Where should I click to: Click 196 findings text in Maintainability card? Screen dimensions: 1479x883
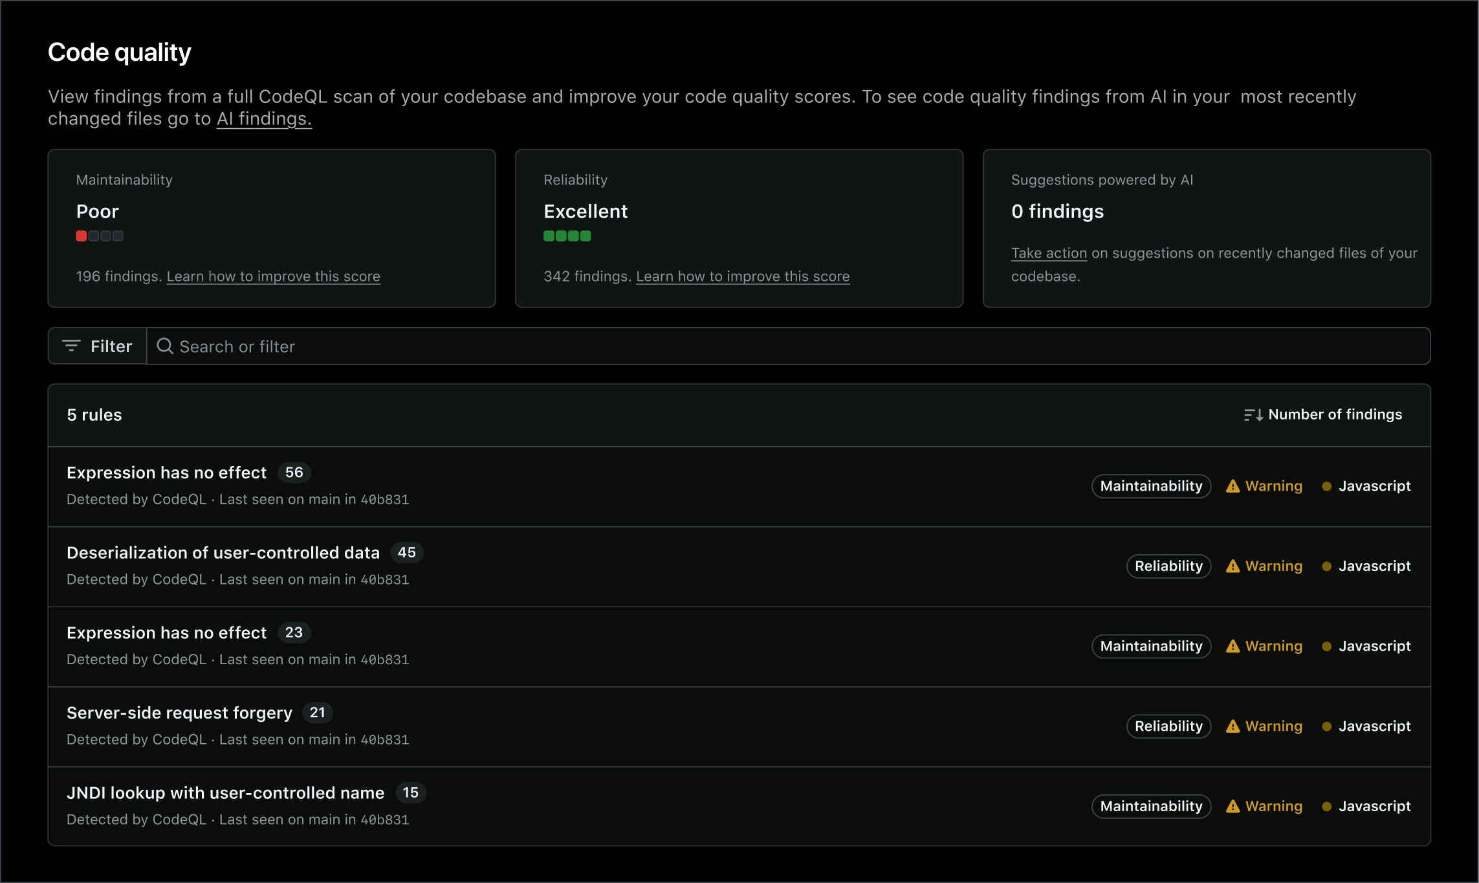pyautogui.click(x=119, y=276)
